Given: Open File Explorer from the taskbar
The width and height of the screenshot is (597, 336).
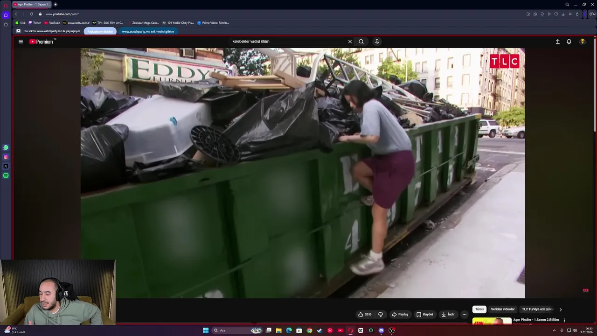Looking at the screenshot, I should point(278,330).
